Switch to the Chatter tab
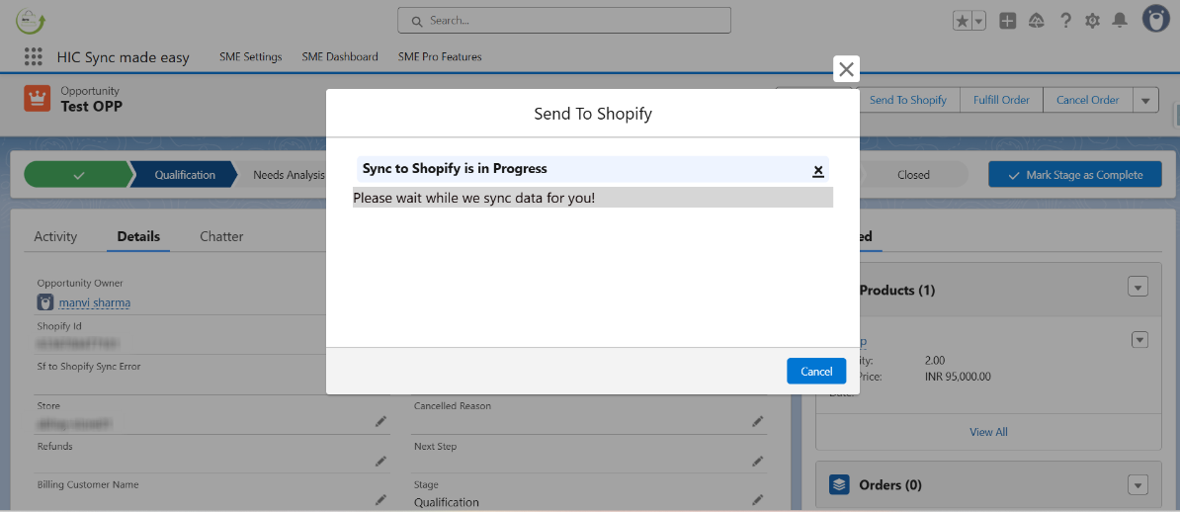The height and width of the screenshot is (512, 1180). point(221,236)
